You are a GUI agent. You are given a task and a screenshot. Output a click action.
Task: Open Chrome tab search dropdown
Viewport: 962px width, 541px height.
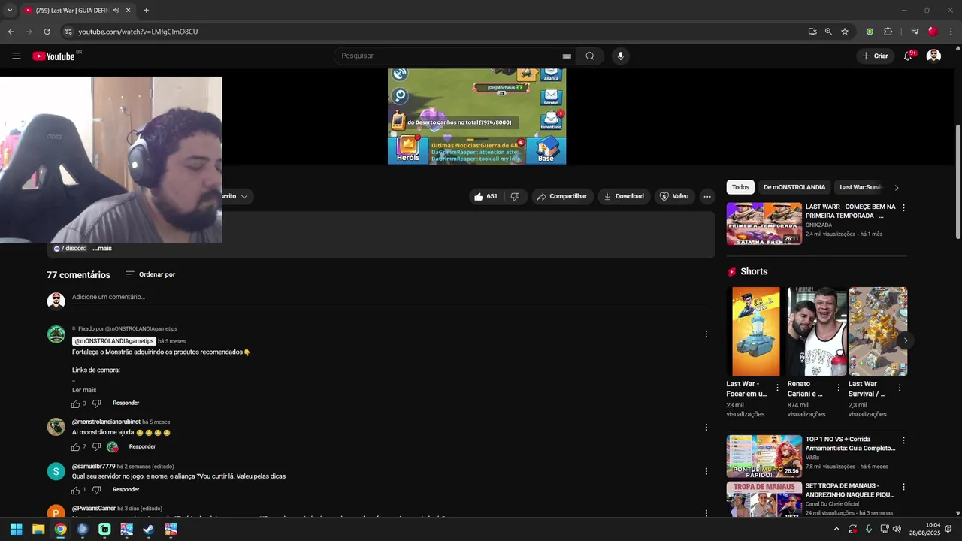[9, 11]
